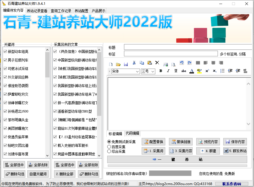This screenshot has height=187, width=254.
Task: Apply Bold formatting to text
Action: [x=161, y=71]
